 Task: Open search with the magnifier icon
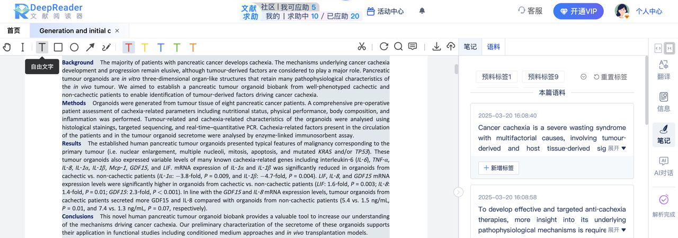tap(398, 47)
